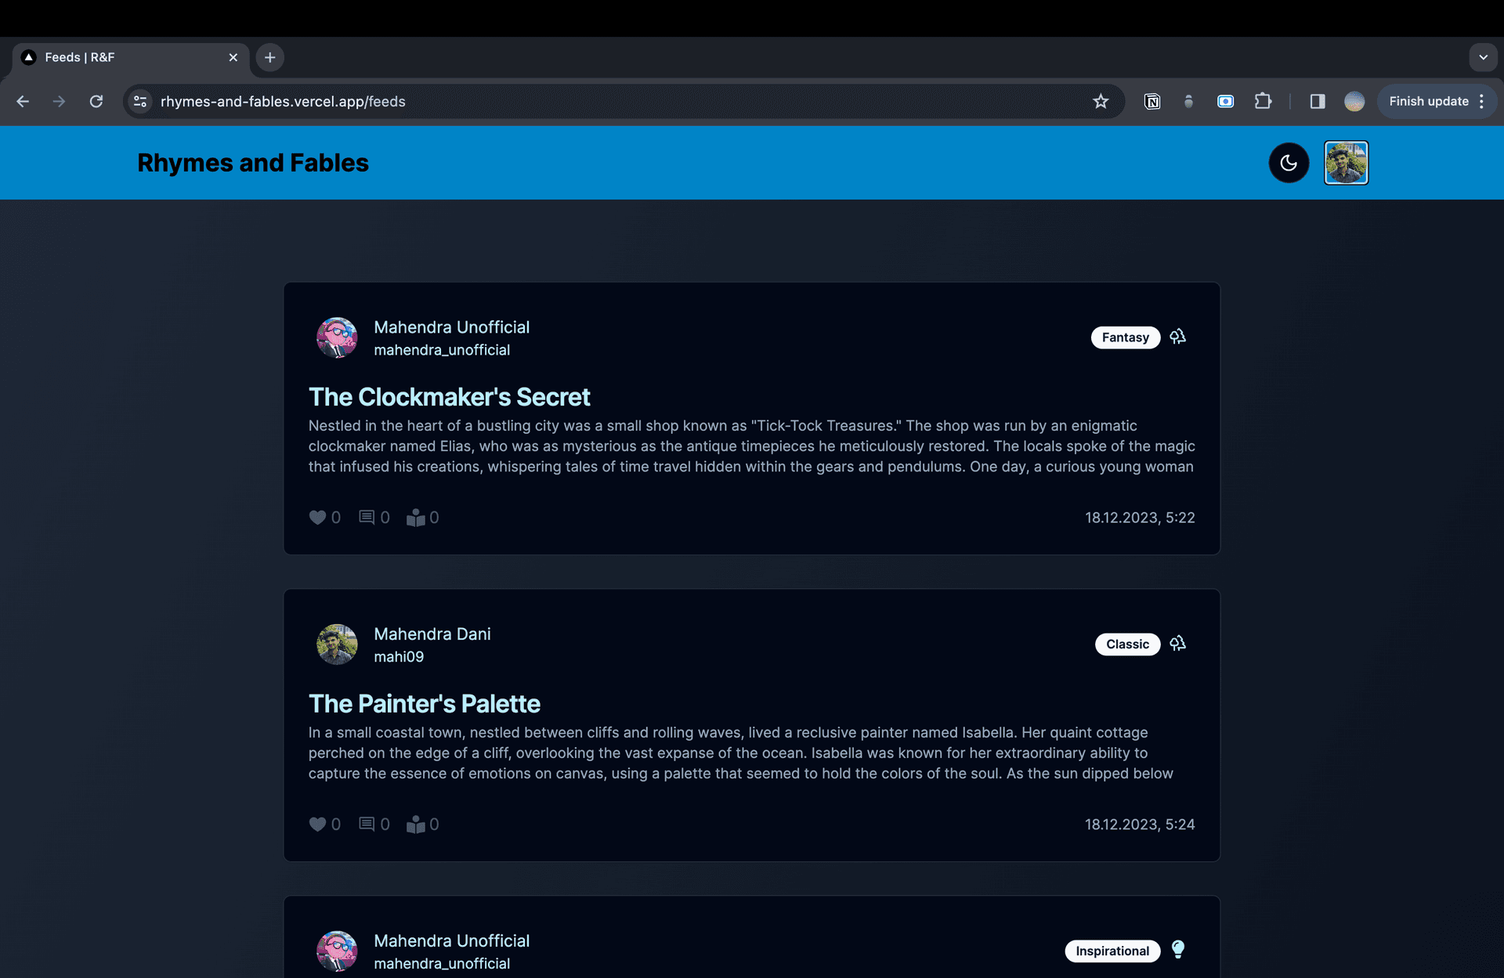Open the user profile avatar in the header
This screenshot has width=1504, height=978.
[1346, 163]
